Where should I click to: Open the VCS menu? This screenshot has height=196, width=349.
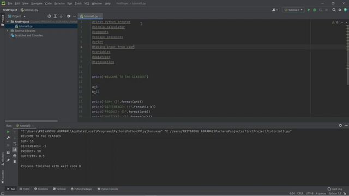(x=87, y=4)
